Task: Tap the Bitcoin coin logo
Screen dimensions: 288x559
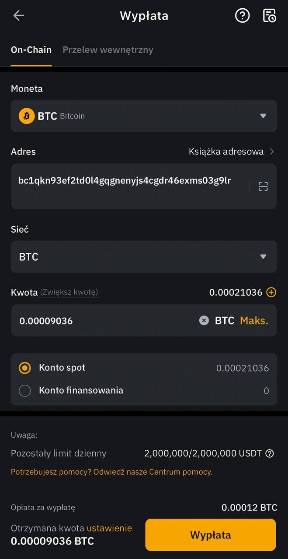Action: click(27, 116)
